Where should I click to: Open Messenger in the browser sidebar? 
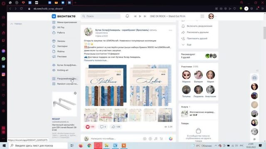click(3, 51)
